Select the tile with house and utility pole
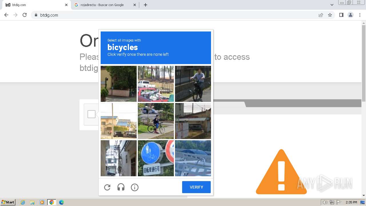 (119, 121)
